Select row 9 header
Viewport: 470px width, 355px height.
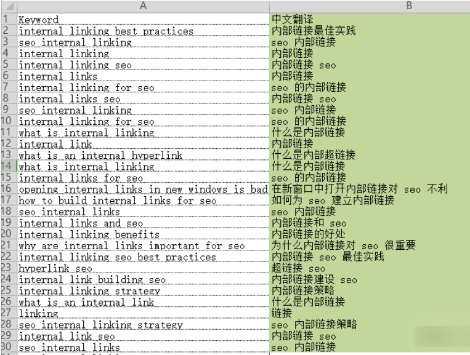pyautogui.click(x=9, y=110)
